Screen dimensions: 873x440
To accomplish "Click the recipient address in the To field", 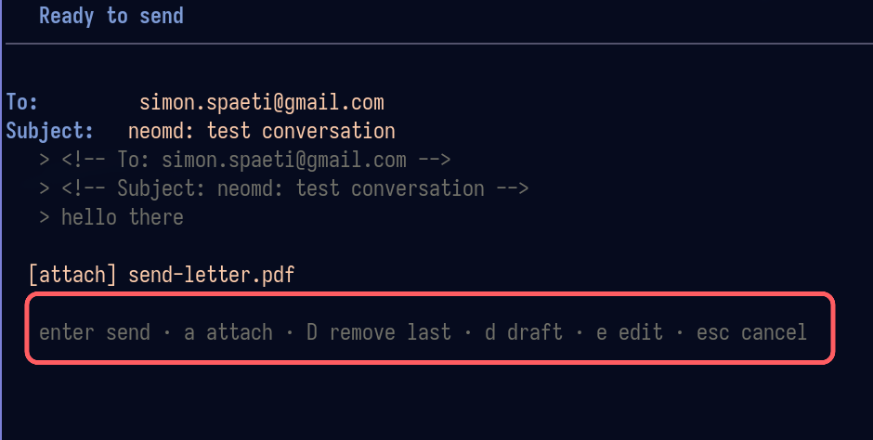I will [261, 102].
